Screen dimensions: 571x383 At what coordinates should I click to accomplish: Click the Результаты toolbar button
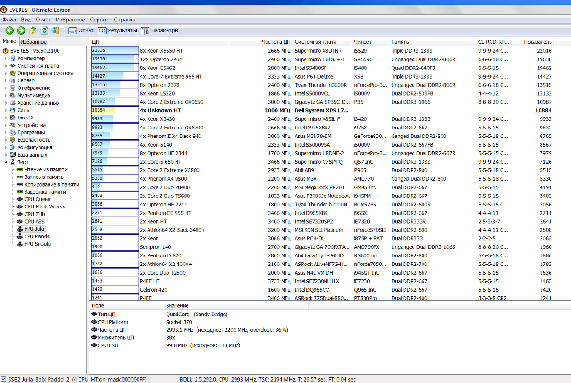[x=118, y=30]
